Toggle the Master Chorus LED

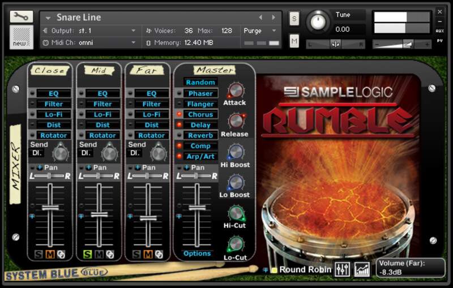179,114
